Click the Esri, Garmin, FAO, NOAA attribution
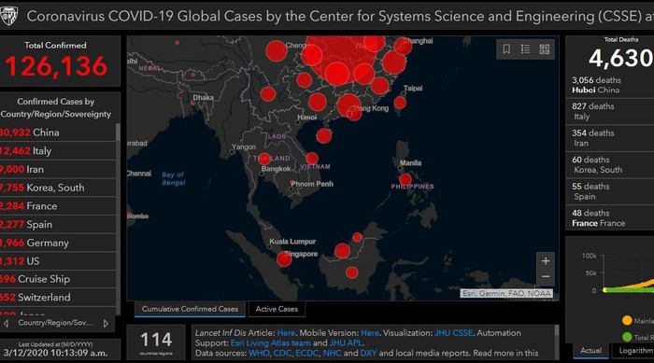Screen dimensions: 654x363 pyautogui.click(x=506, y=293)
